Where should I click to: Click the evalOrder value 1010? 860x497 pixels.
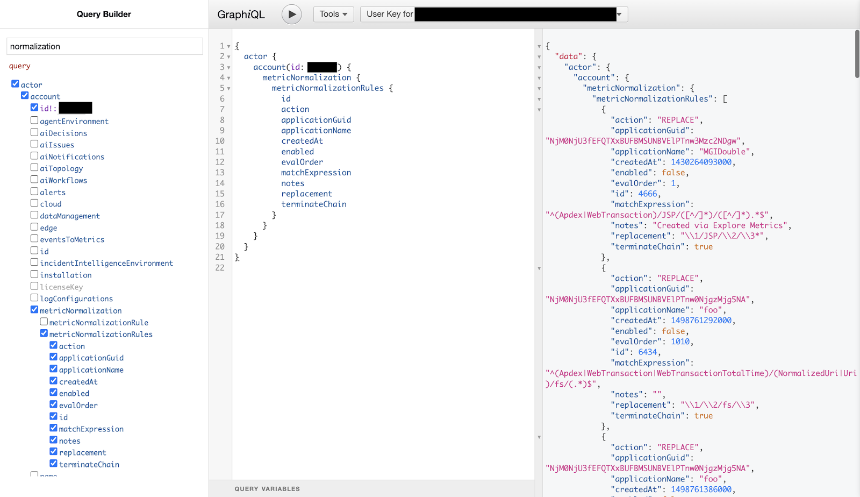(680, 342)
